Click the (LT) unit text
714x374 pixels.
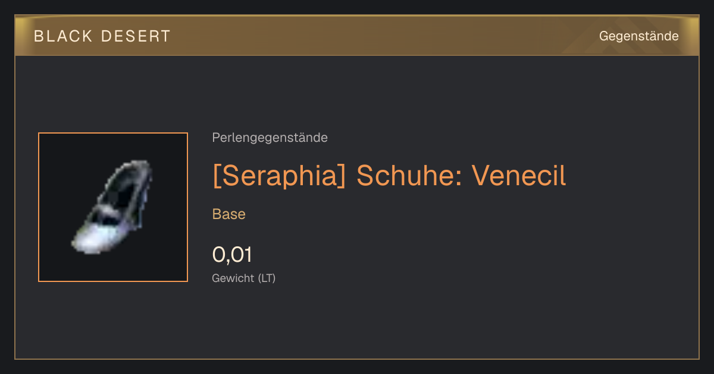click(x=267, y=278)
